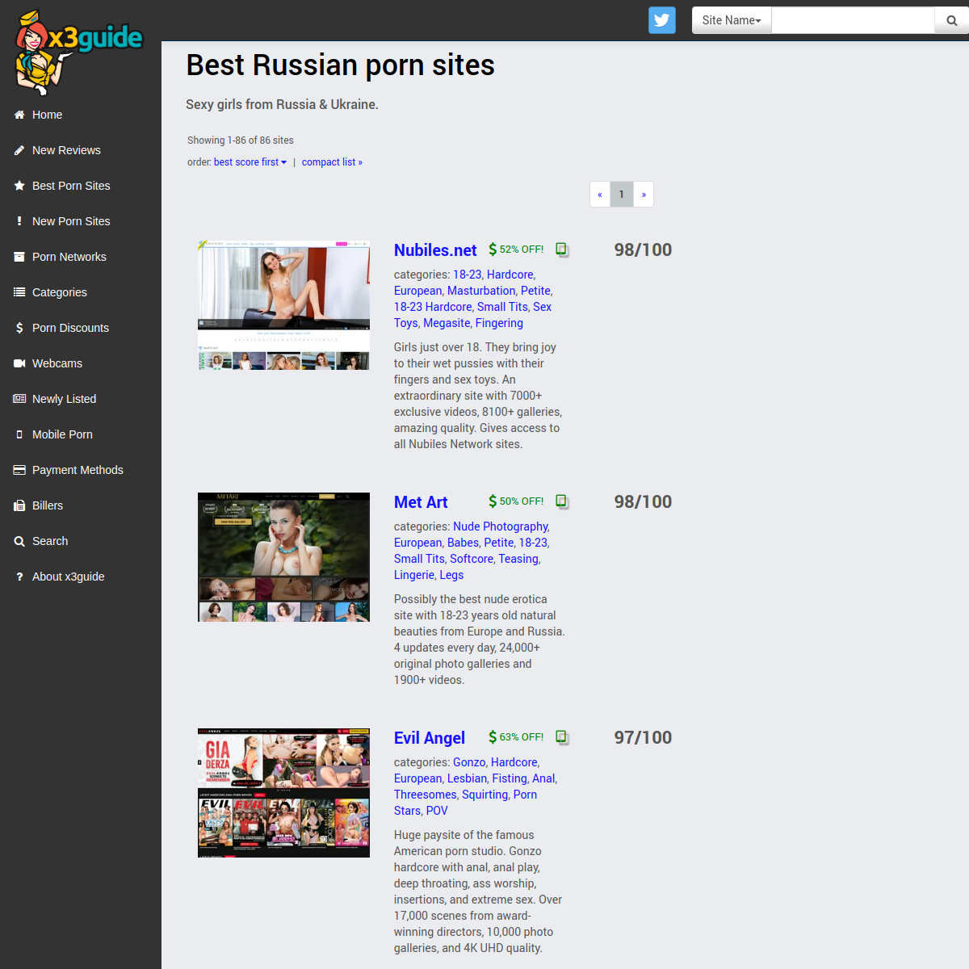
Task: Click mobile-friendly icon beside Evil Angel
Action: point(562,737)
